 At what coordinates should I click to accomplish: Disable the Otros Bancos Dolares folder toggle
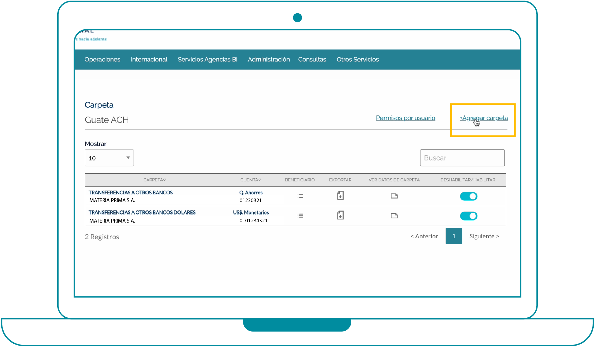469,216
